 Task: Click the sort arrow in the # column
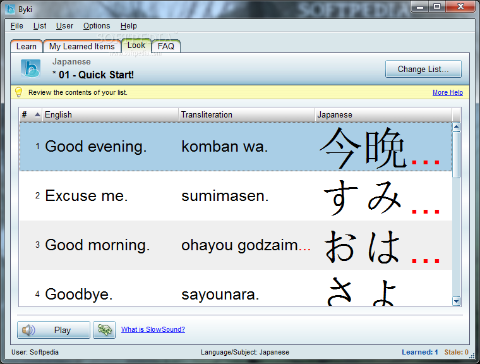click(x=37, y=114)
